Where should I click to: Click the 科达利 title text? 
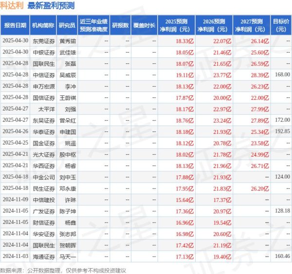(x=12, y=5)
